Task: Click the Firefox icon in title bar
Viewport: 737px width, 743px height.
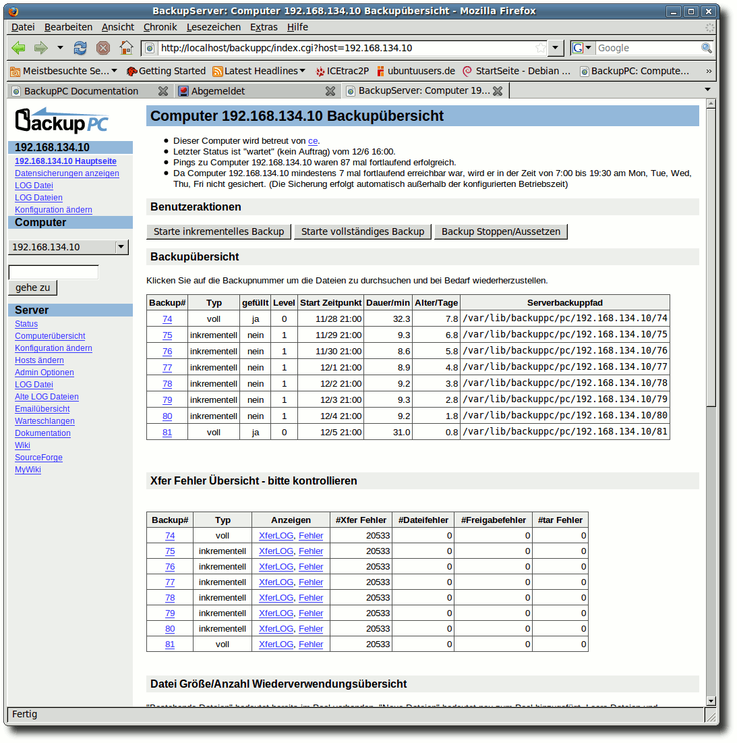Action: pos(13,11)
